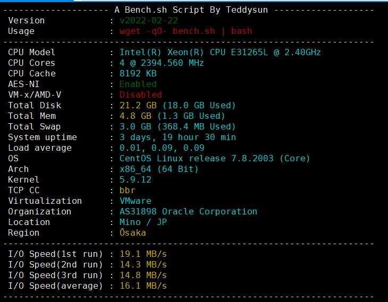
Task: Click the CentOS Linux release text
Action: coord(214,158)
